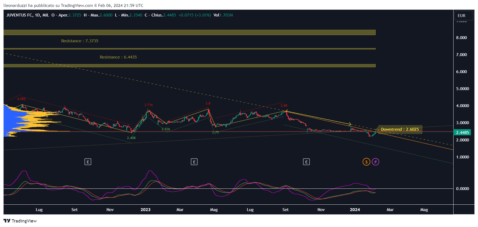Click the earnings E marker near Nov 2023

tap(306, 162)
